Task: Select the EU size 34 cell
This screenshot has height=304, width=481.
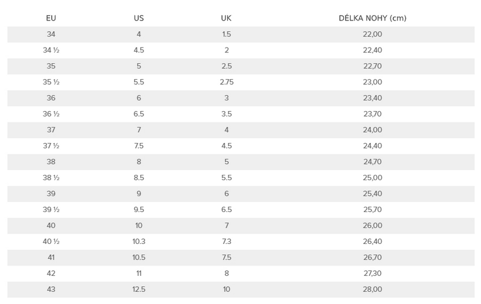Action: pyautogui.click(x=51, y=34)
